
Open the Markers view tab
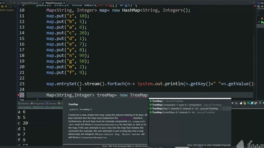point(24,104)
